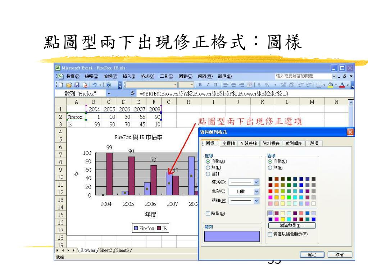
Task: Open the 圖表(C) menu
Action: point(186,76)
